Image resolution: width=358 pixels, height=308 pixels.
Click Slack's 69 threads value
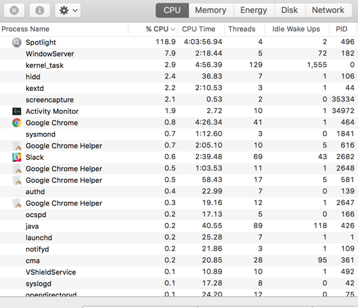point(258,157)
